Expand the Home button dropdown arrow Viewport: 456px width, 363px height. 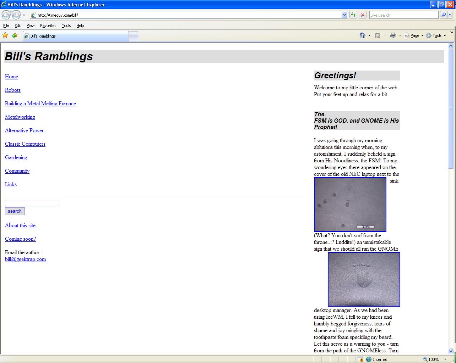coord(369,35)
